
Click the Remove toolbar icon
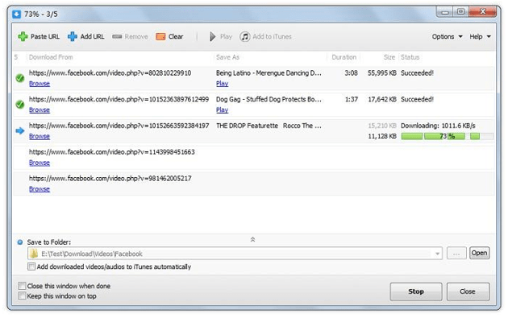(117, 36)
